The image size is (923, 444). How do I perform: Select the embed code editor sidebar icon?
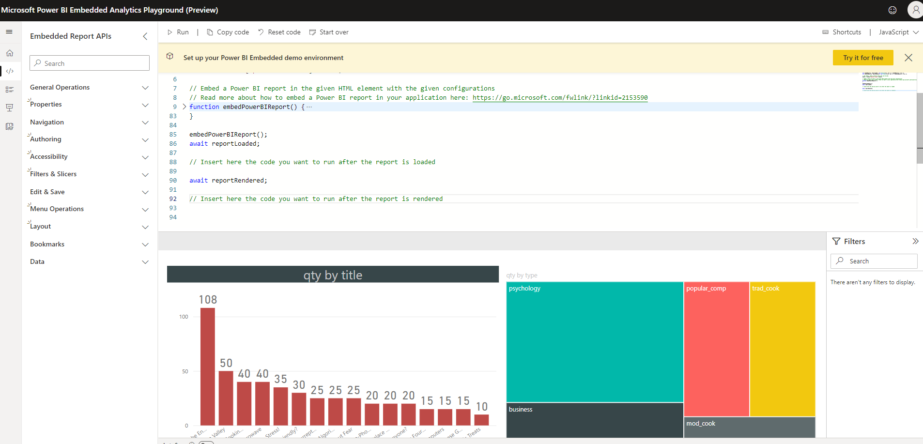(10, 71)
